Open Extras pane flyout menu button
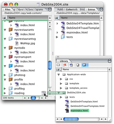 (x=101, y=9)
